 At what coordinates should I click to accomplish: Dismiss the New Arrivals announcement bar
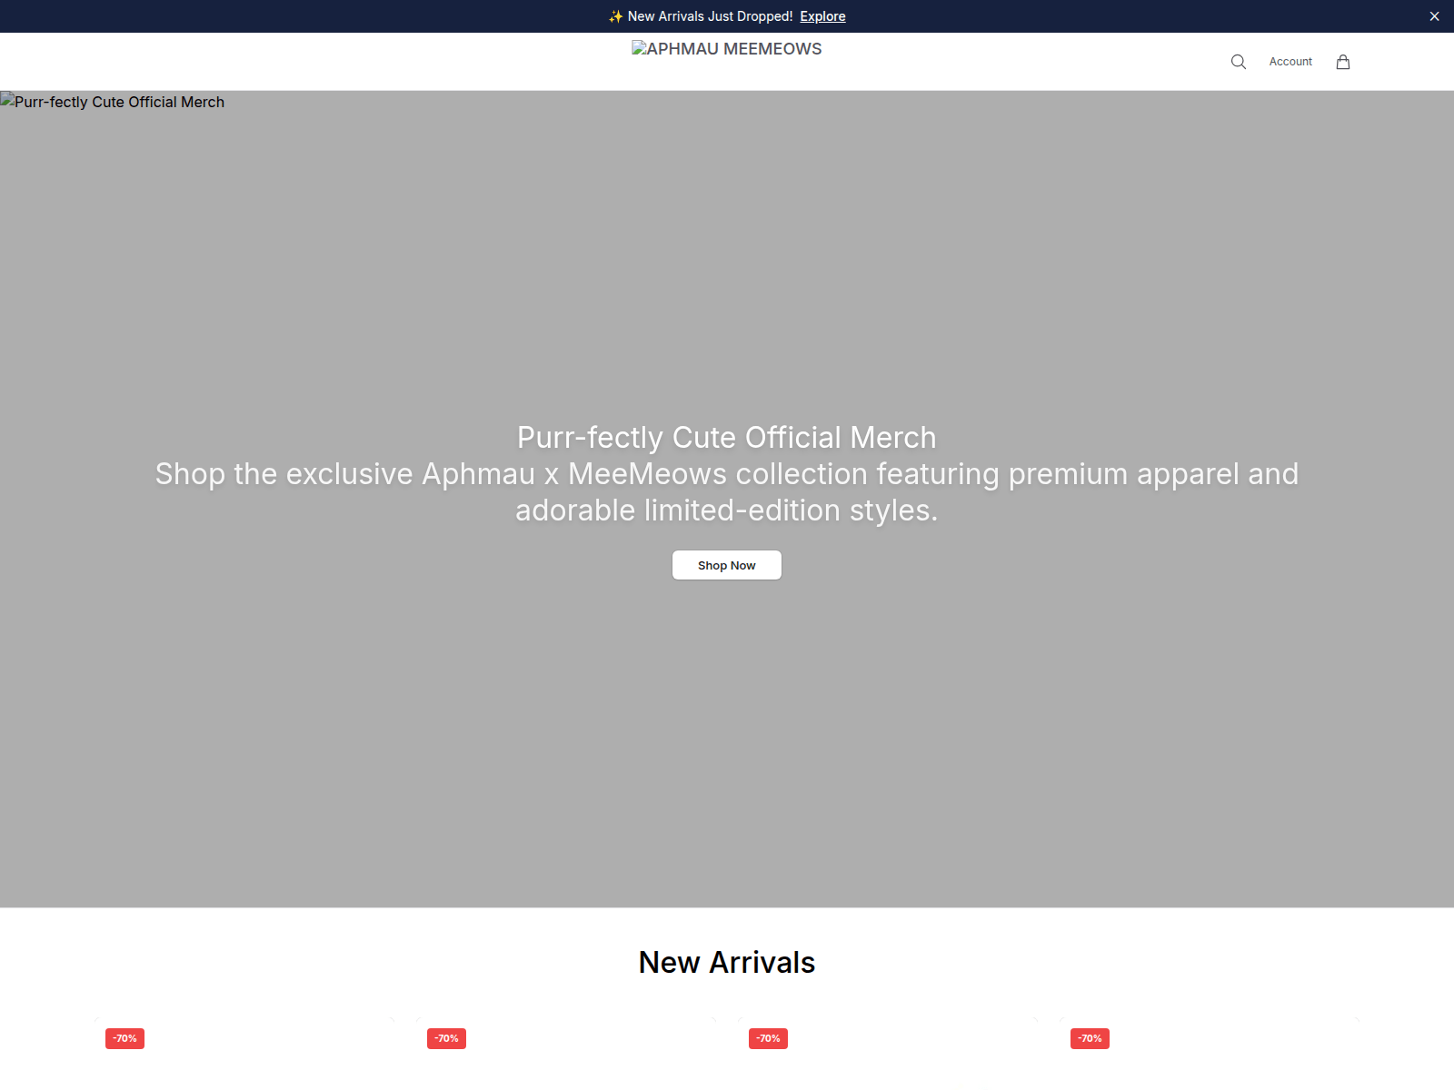[1434, 16]
